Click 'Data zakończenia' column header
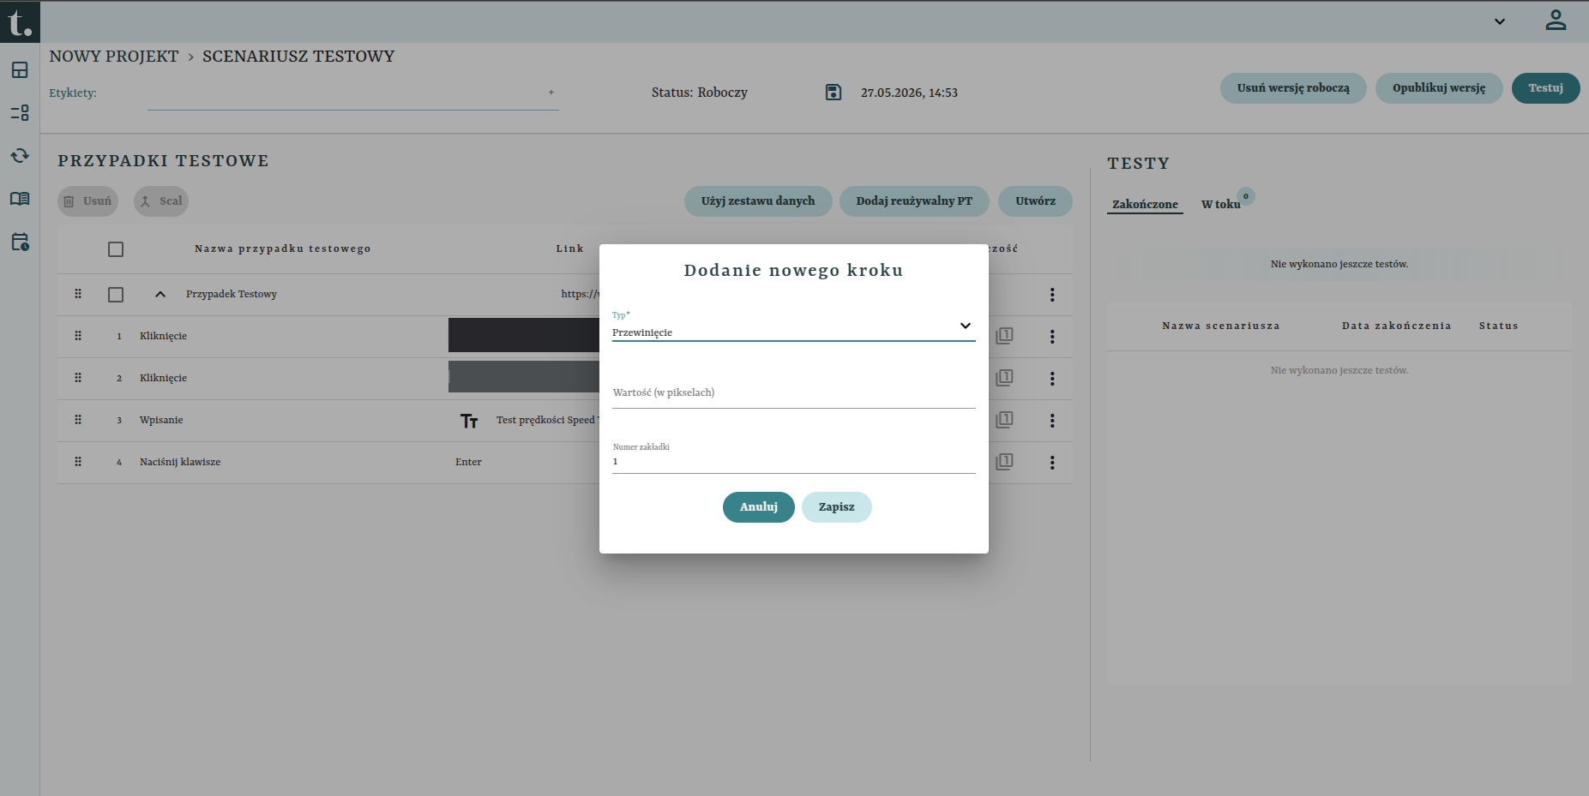The image size is (1589, 796). click(1396, 326)
